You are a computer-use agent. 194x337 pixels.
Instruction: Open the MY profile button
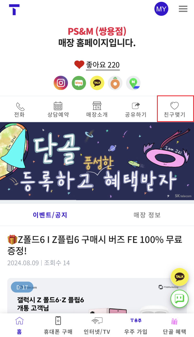pos(161,9)
